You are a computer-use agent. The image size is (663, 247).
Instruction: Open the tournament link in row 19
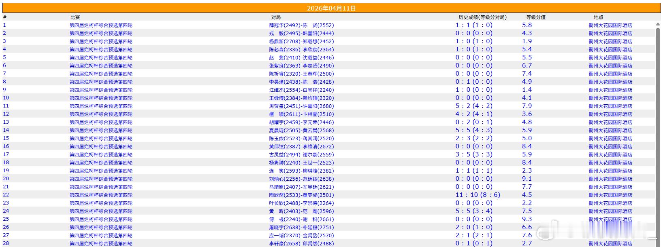click(101, 171)
